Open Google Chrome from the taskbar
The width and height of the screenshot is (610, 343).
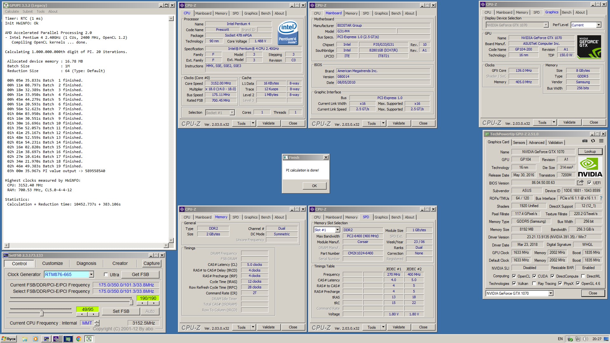click(x=78, y=339)
